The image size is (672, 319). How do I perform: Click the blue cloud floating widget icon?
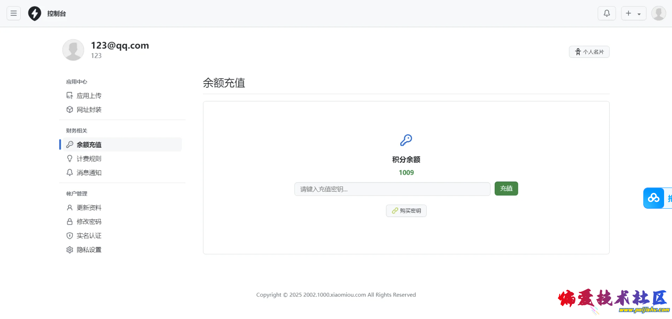654,198
